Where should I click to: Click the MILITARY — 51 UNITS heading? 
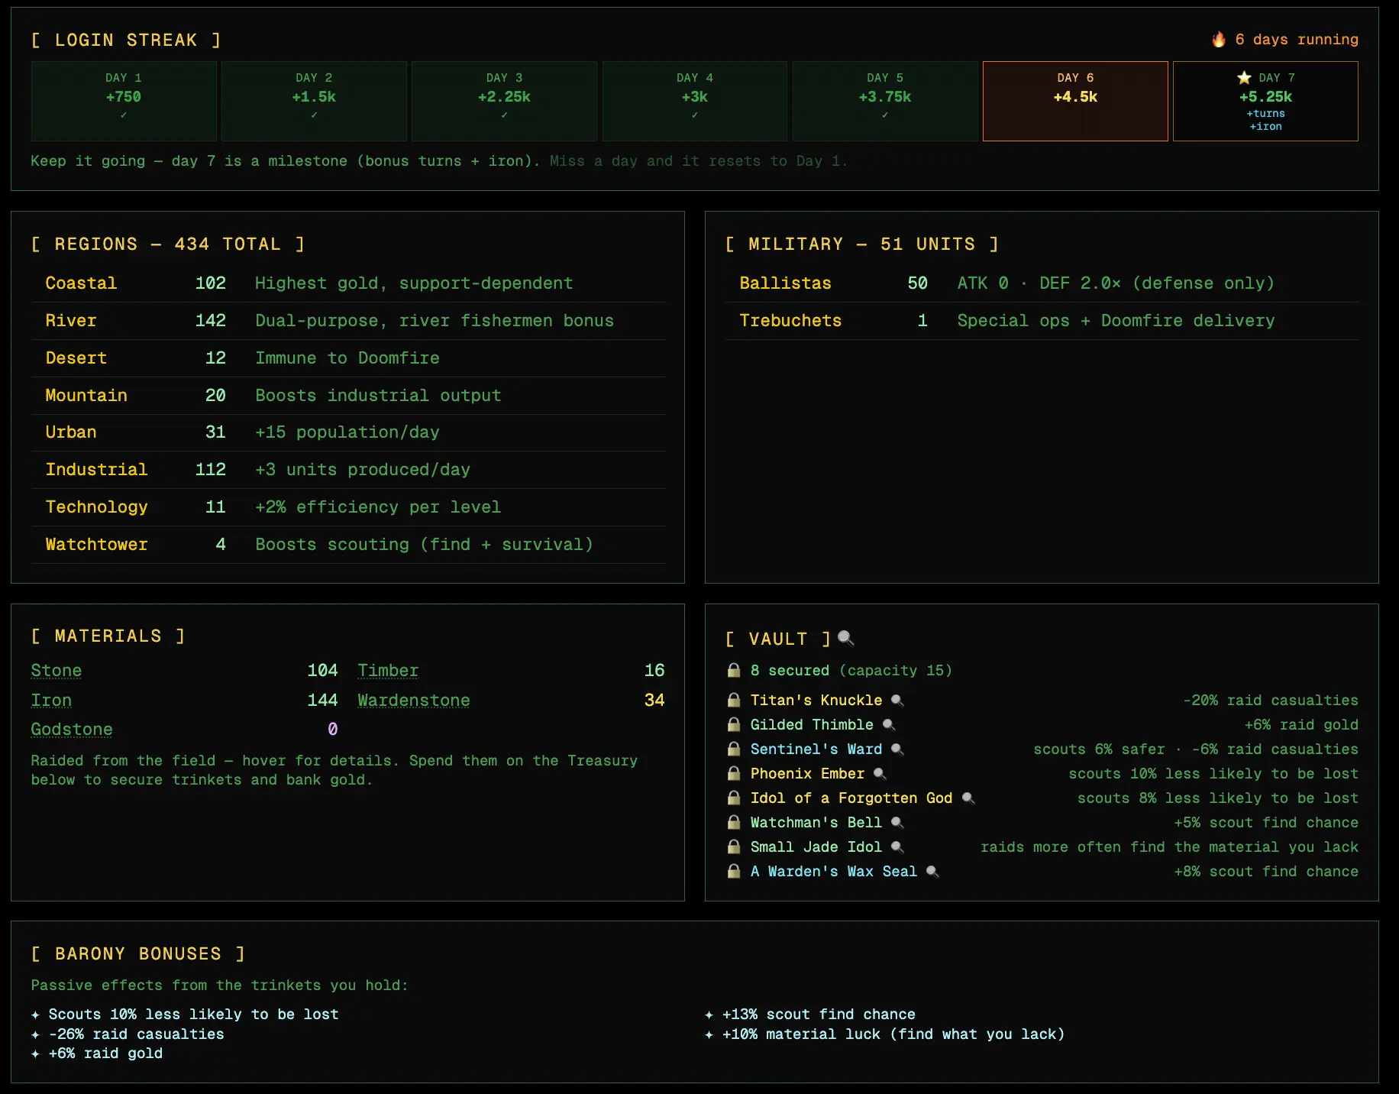coord(862,244)
